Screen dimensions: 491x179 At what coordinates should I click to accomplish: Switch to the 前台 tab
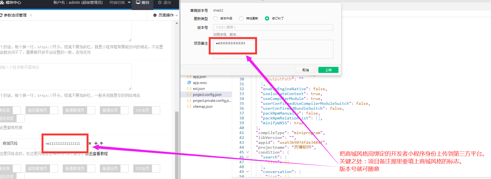click(x=143, y=2)
